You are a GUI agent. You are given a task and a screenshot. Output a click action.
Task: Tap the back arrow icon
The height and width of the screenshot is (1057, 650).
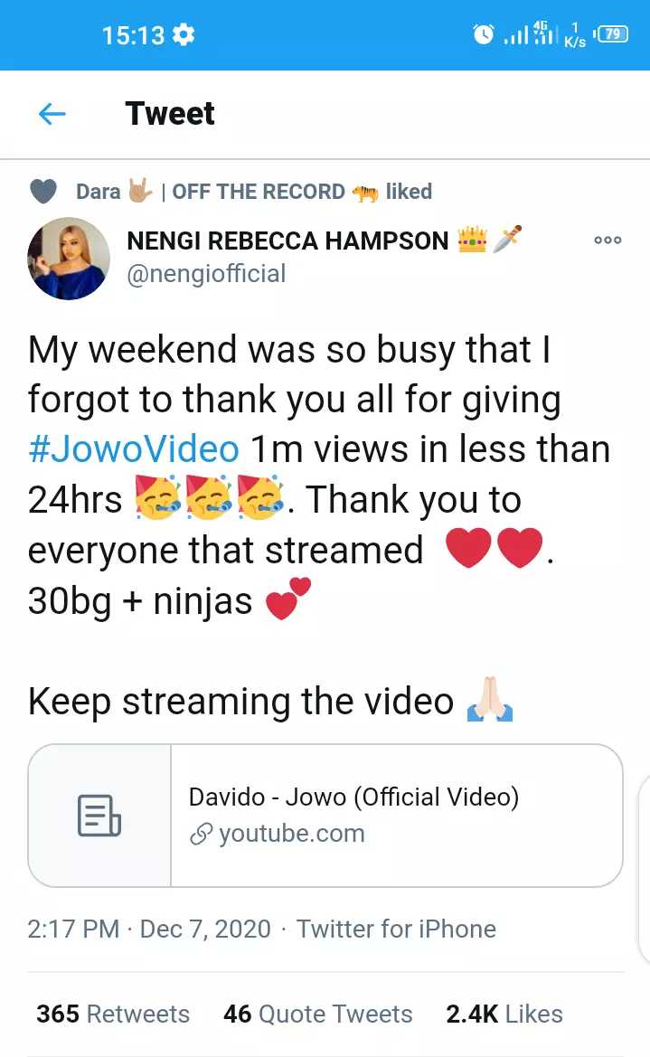[x=52, y=114]
